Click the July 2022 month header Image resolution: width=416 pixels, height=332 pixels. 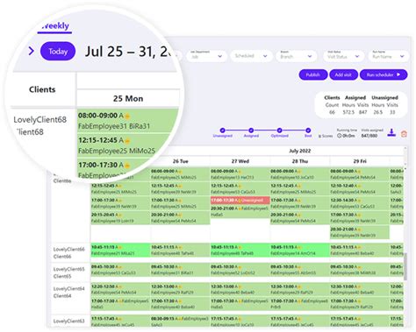point(300,151)
